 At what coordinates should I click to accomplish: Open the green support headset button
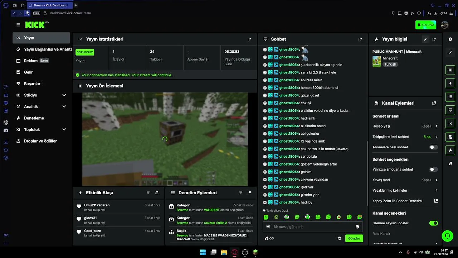tap(448, 236)
